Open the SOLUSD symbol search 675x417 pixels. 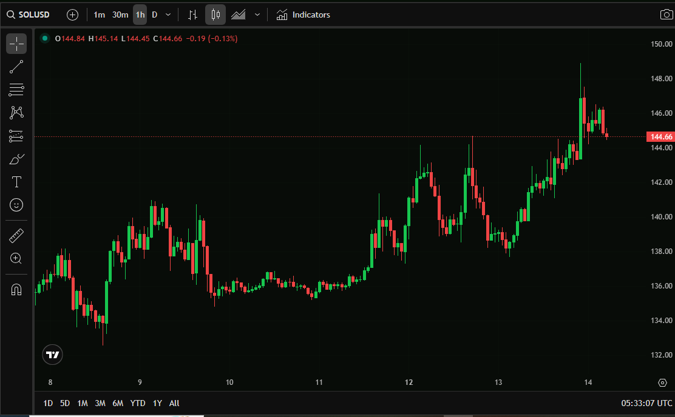pyautogui.click(x=29, y=15)
